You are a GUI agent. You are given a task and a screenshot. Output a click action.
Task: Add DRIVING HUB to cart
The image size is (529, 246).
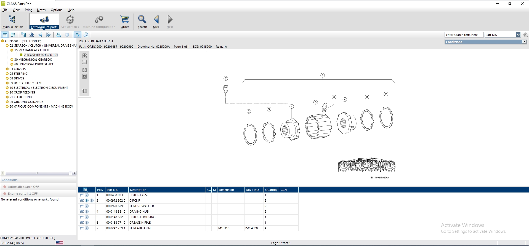pos(82,212)
